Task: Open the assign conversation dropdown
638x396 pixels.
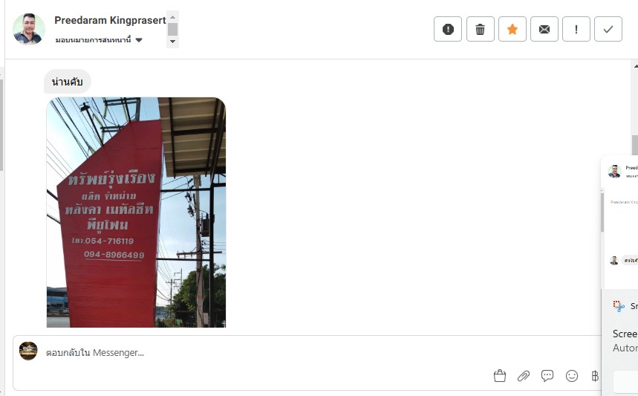Action: [99, 40]
